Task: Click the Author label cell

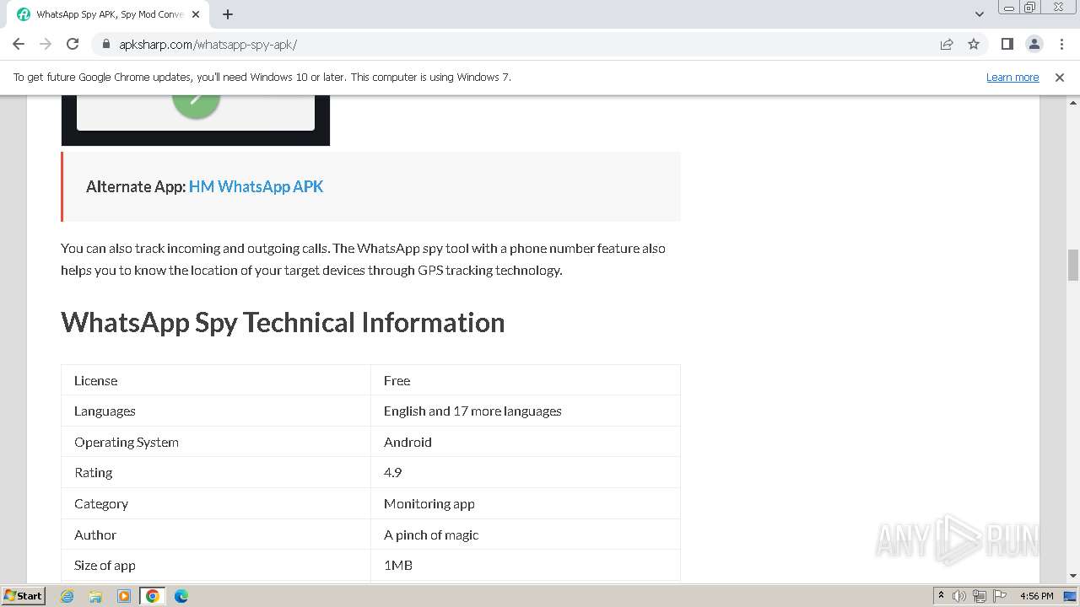Action: click(216, 534)
